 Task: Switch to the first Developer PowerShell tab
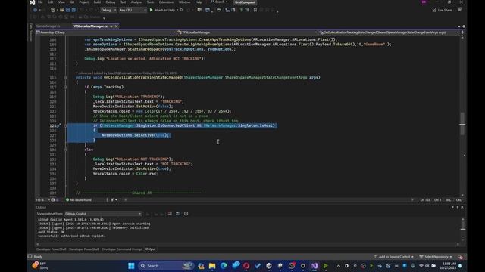51,249
